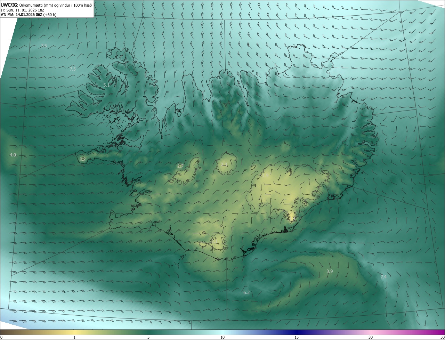Click the color scale tick labeled 10
This screenshot has height=340, width=445.
222,337
